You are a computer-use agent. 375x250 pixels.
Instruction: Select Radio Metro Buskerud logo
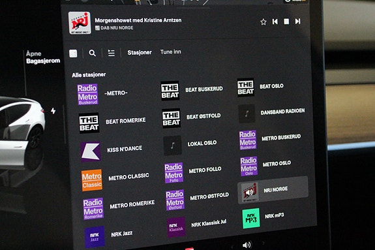(248, 140)
